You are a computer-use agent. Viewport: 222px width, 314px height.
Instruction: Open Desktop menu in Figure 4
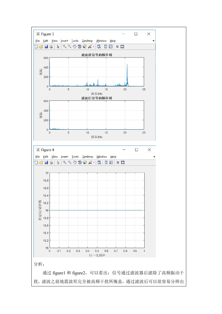pyautogui.click(x=88, y=157)
